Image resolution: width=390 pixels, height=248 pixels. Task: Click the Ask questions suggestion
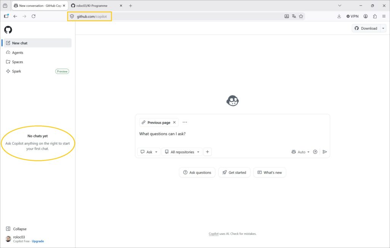coord(197,173)
